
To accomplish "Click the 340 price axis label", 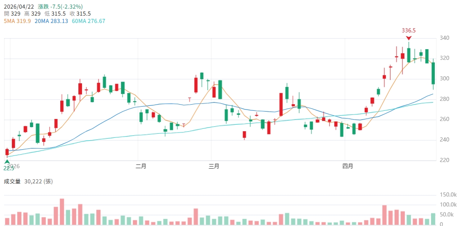I will 445,38.
